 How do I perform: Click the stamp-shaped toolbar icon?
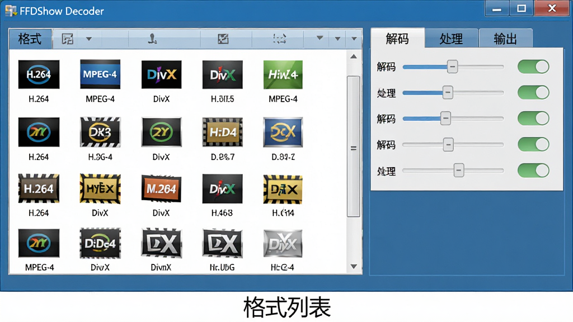152,39
